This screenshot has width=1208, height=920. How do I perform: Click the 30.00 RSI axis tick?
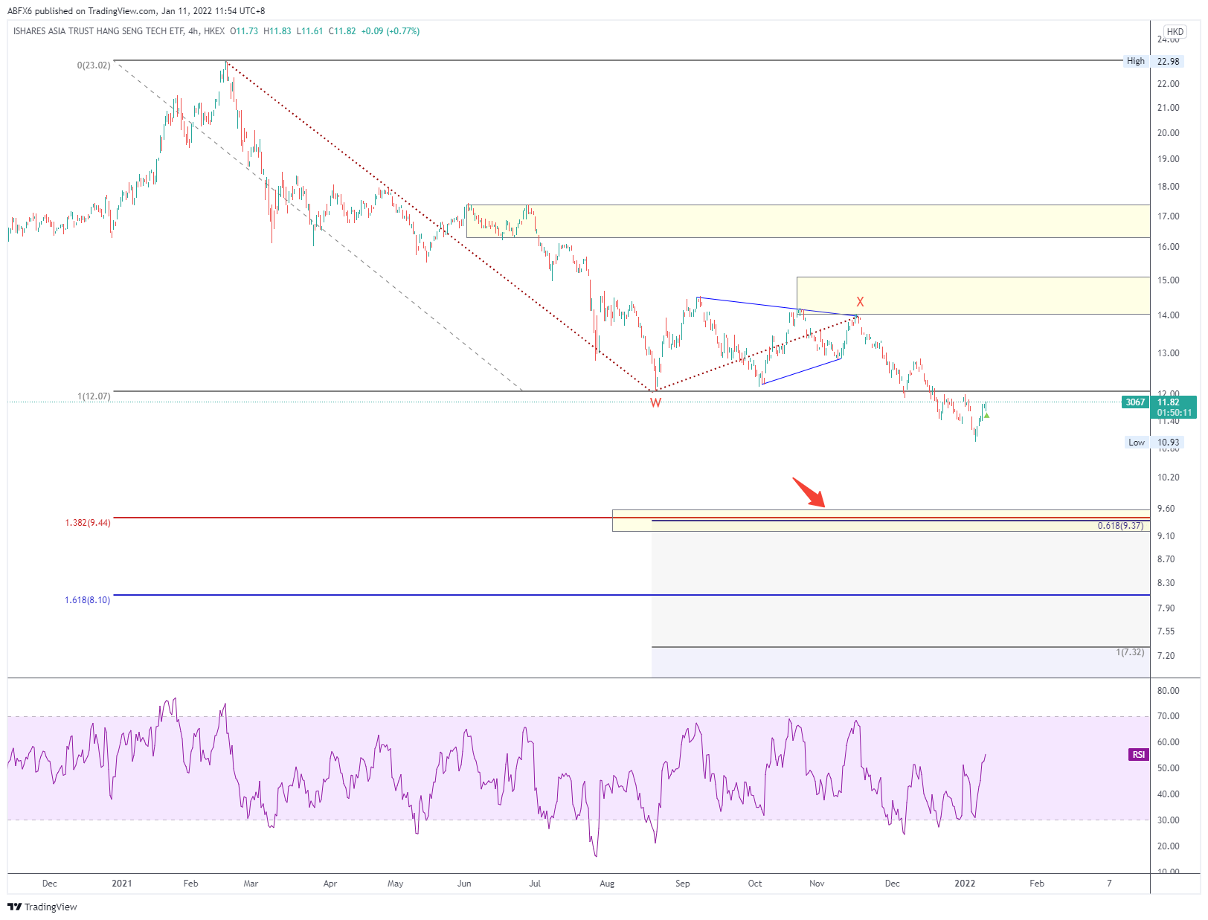tap(1169, 820)
